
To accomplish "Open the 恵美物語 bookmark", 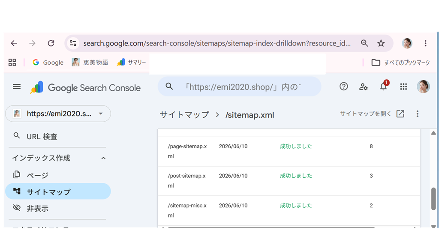I will tap(90, 63).
